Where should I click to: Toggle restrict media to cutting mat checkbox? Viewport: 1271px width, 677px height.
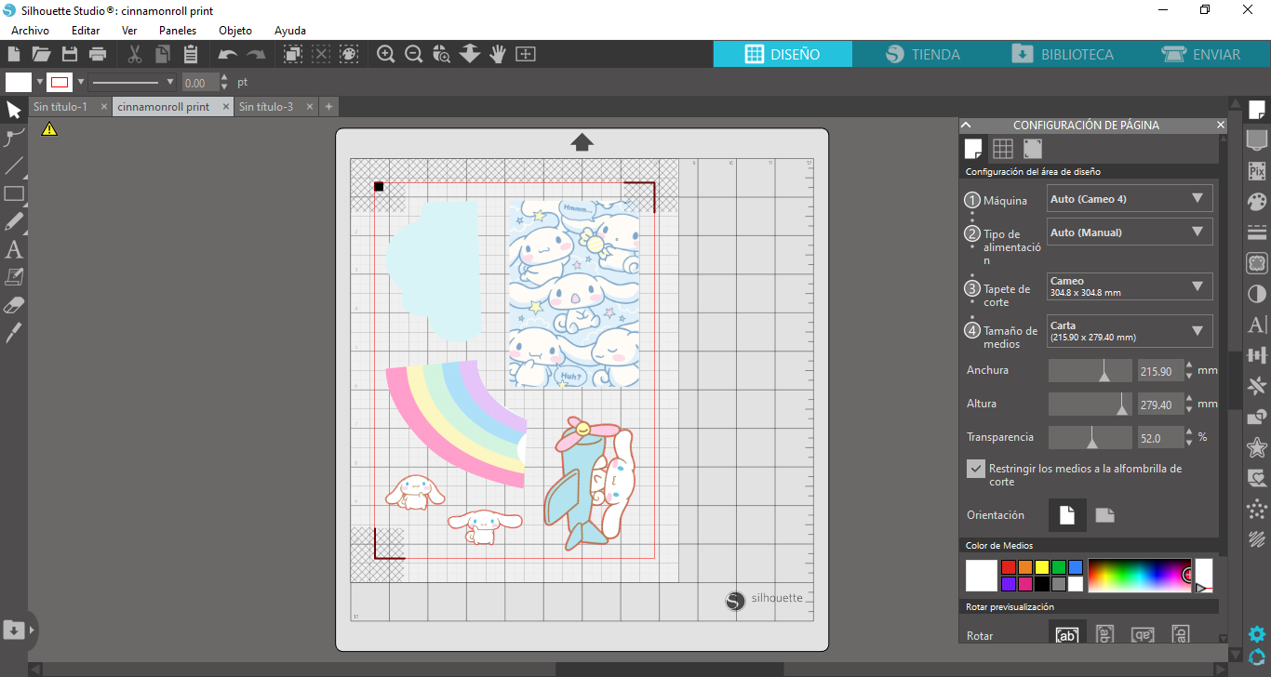[x=975, y=469]
